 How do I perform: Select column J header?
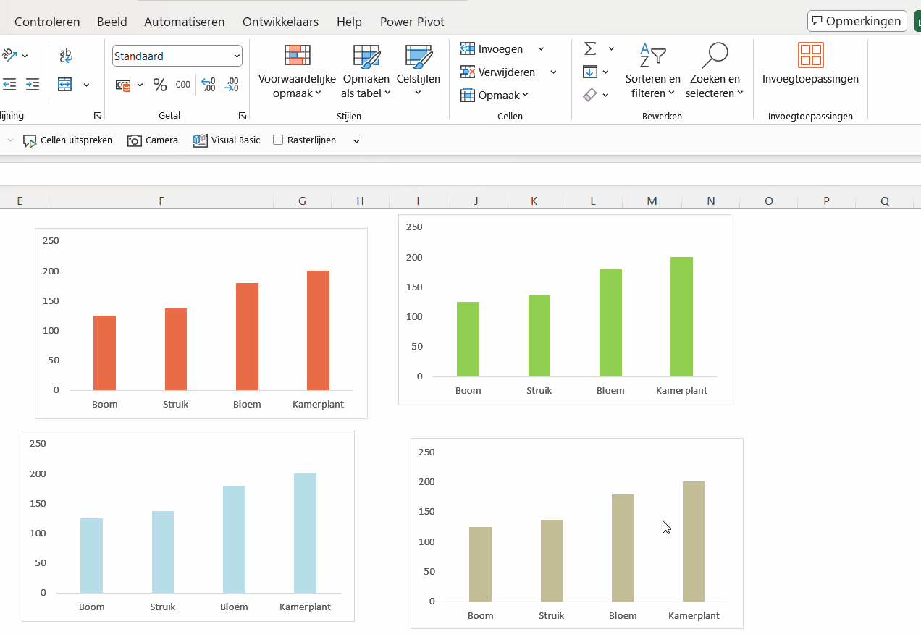[476, 201]
